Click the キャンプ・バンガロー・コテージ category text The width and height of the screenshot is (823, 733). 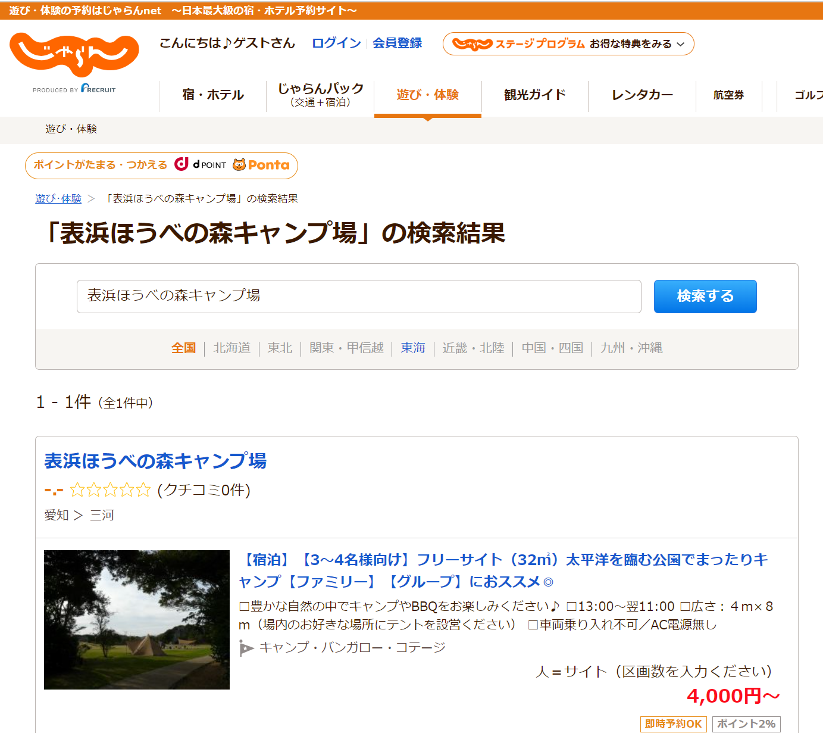[352, 647]
